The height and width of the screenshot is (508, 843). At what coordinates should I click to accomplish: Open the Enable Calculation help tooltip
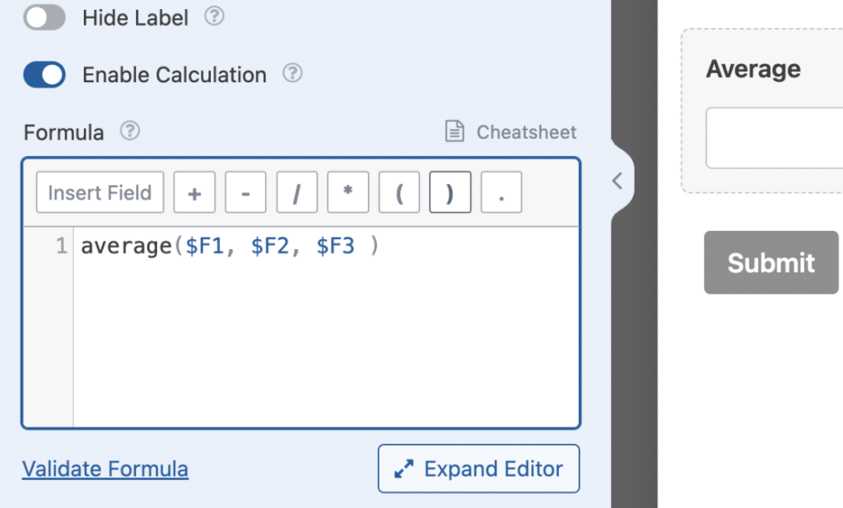292,74
